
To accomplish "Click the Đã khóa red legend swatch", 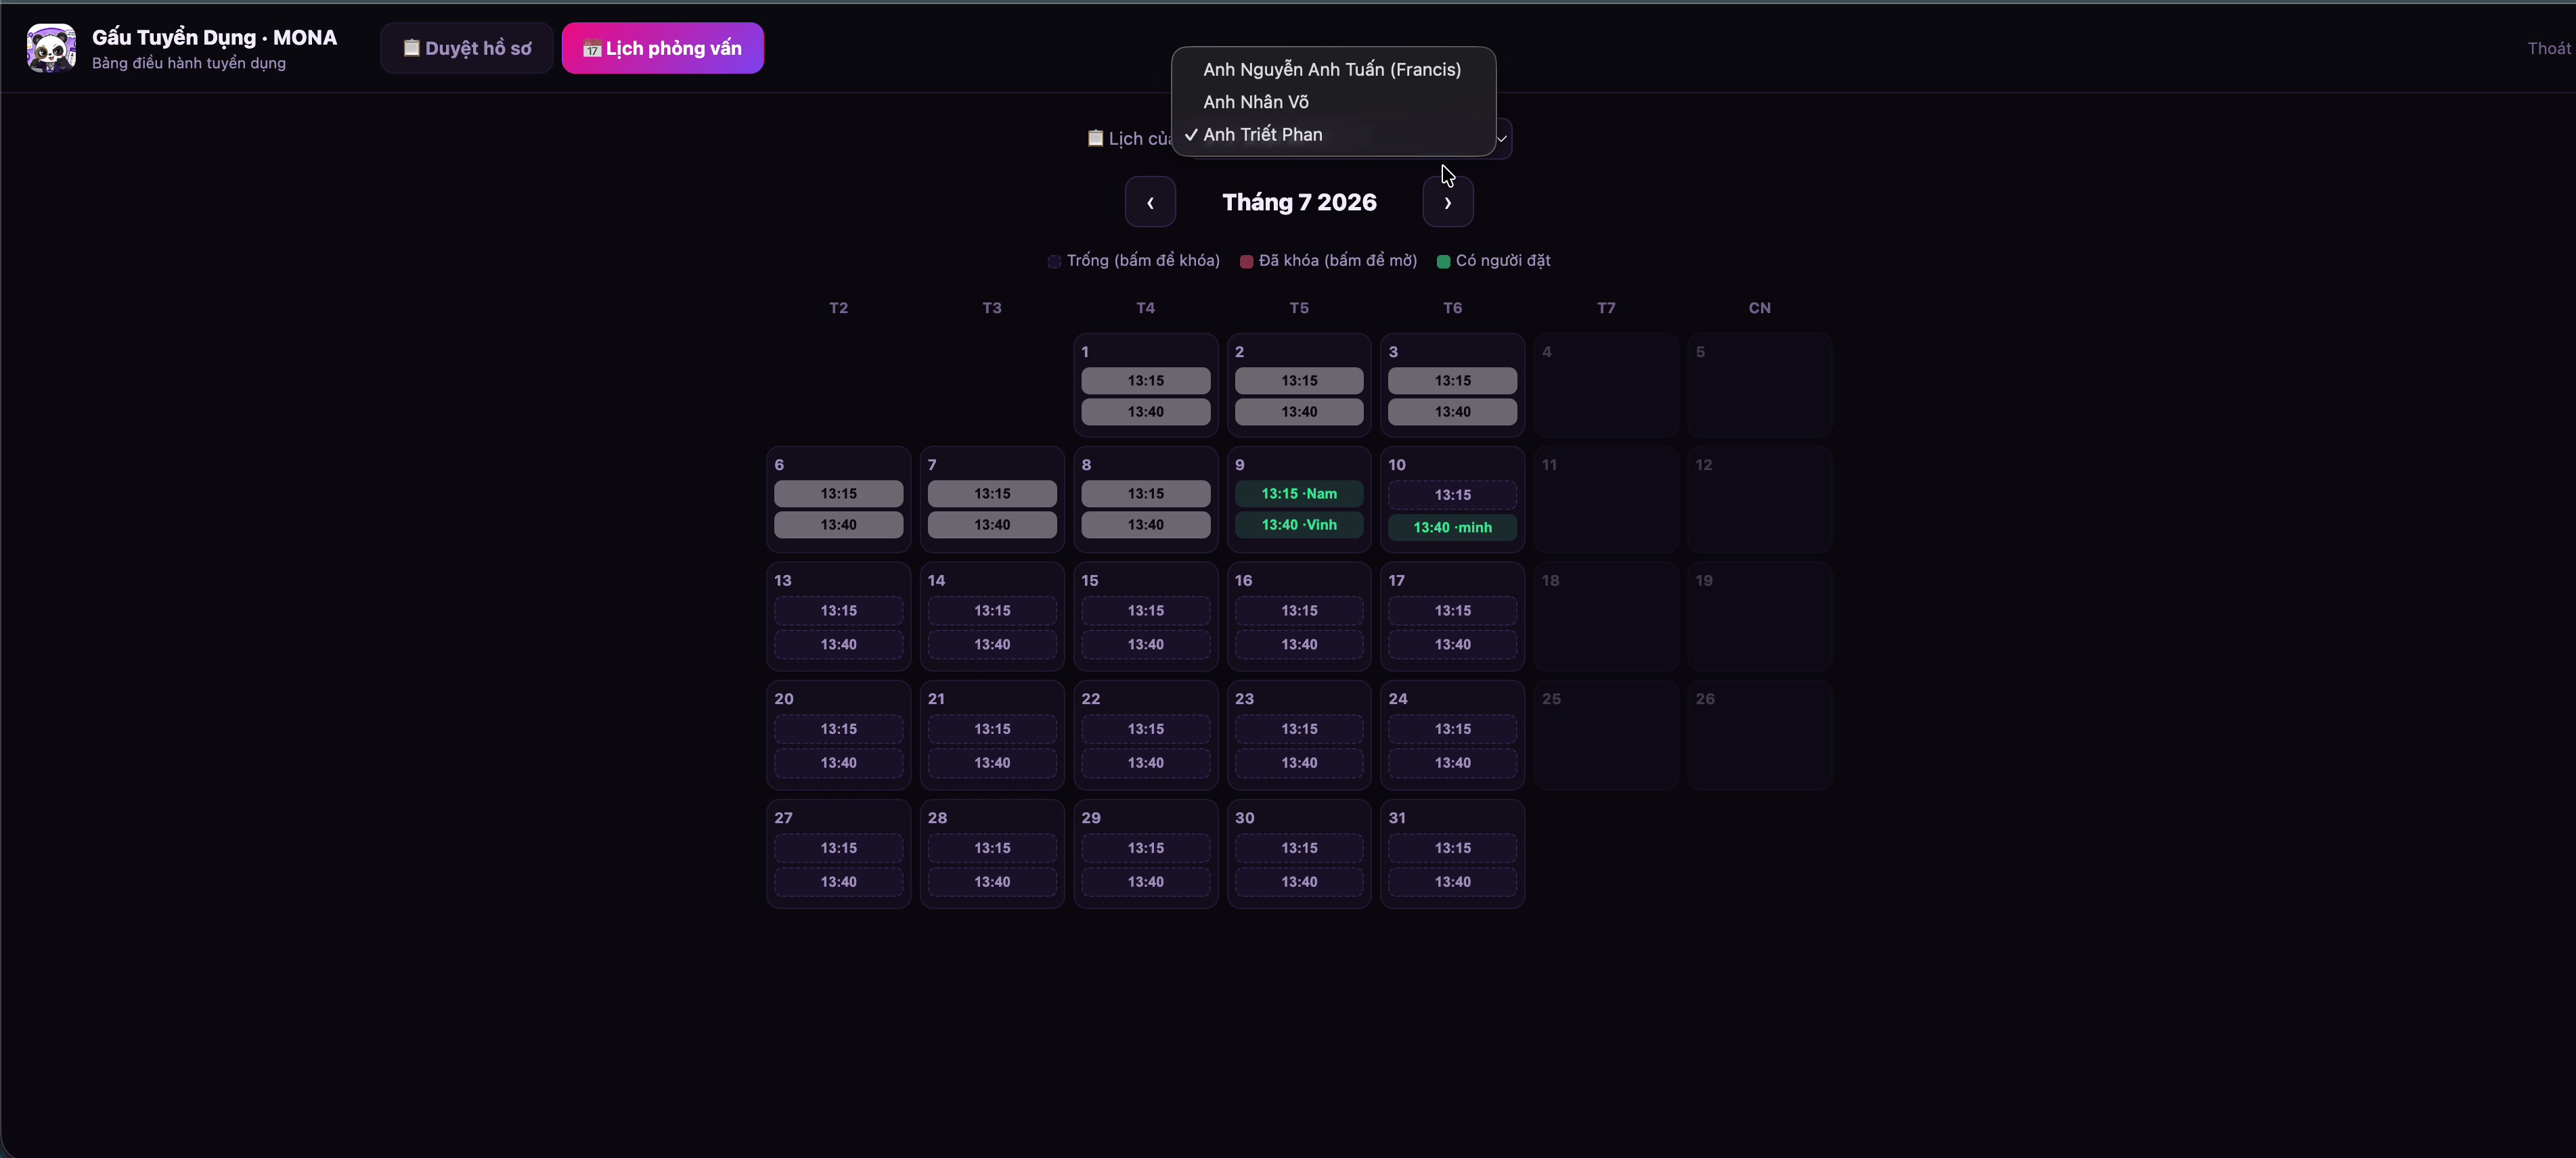I will coord(1246,262).
